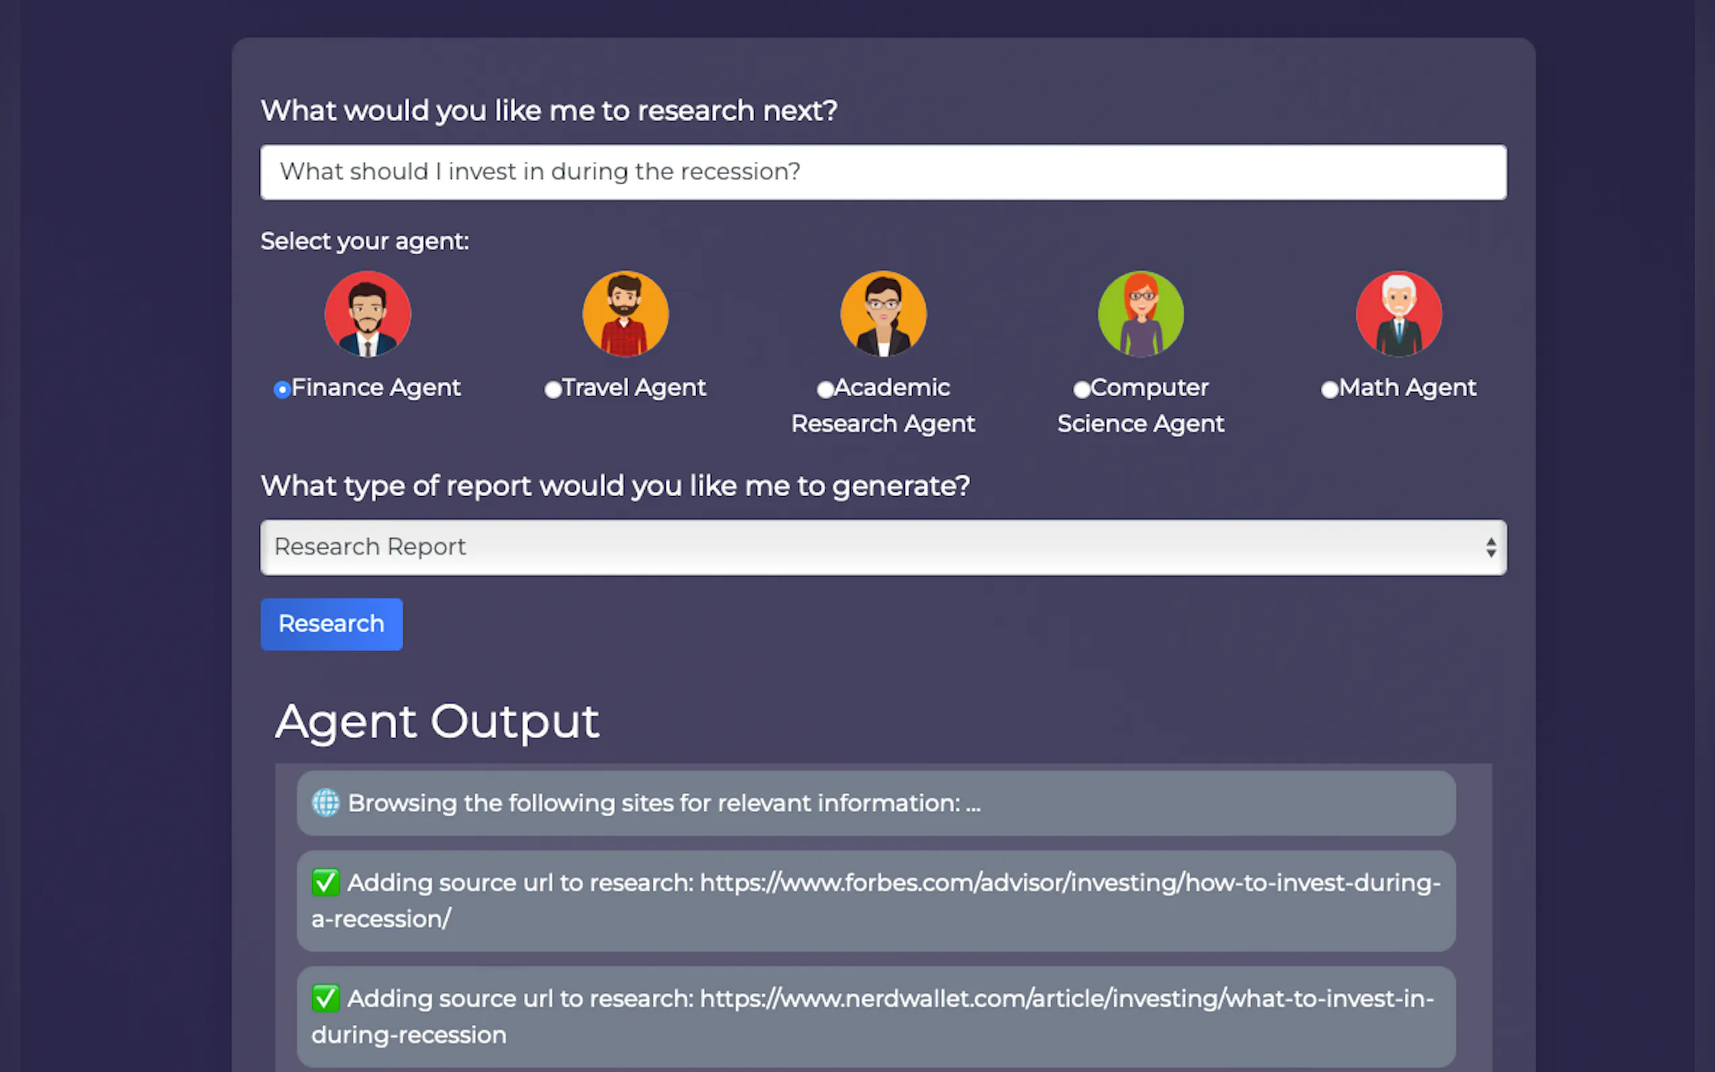Viewport: 1715px width, 1072px height.
Task: Select the Travel Agent radio button
Action: pyautogui.click(x=553, y=390)
